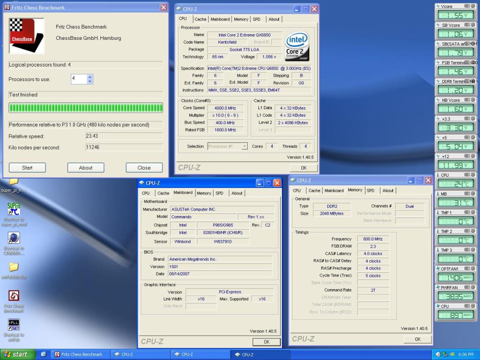Switch to Cache tab in top CPU-Z window
This screenshot has height=360, width=480.
[x=200, y=19]
